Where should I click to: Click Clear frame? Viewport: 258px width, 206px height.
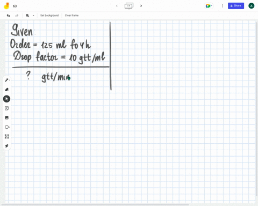[x=71, y=16]
